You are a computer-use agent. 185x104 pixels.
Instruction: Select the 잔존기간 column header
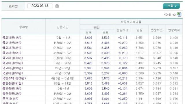point(62,27)
